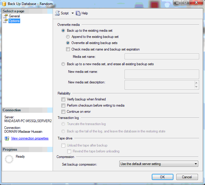Click the description field scroll down arrow
The height and width of the screenshot is (185, 205).
tap(196, 87)
